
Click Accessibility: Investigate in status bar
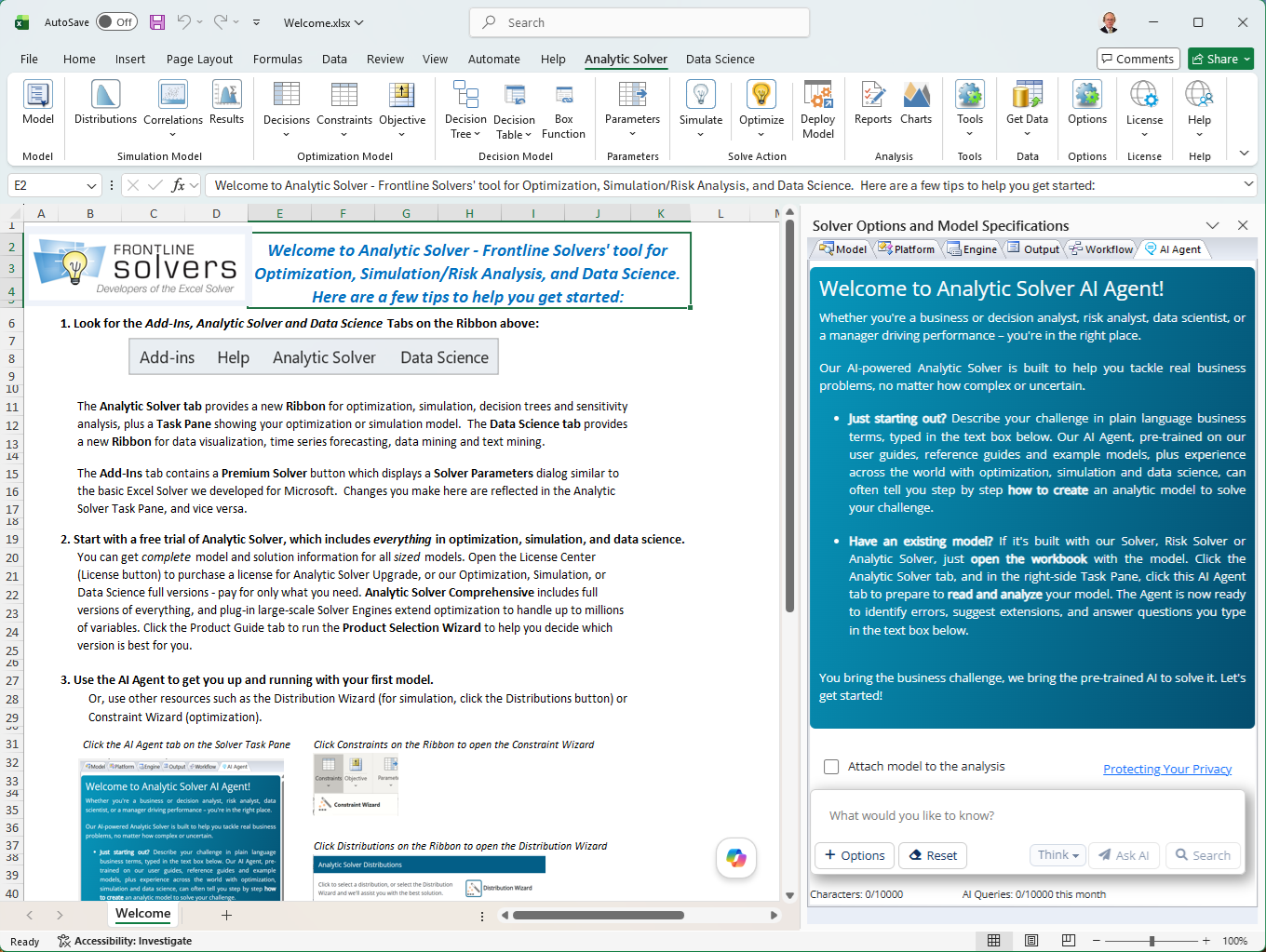(125, 941)
